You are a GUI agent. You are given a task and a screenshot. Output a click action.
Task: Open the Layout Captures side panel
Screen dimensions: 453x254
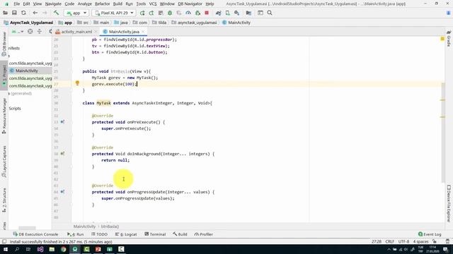[x=4, y=162]
